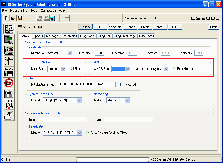The width and height of the screenshot is (223, 163).
Task: Click the status bar progress bar
Action: coord(112,160)
